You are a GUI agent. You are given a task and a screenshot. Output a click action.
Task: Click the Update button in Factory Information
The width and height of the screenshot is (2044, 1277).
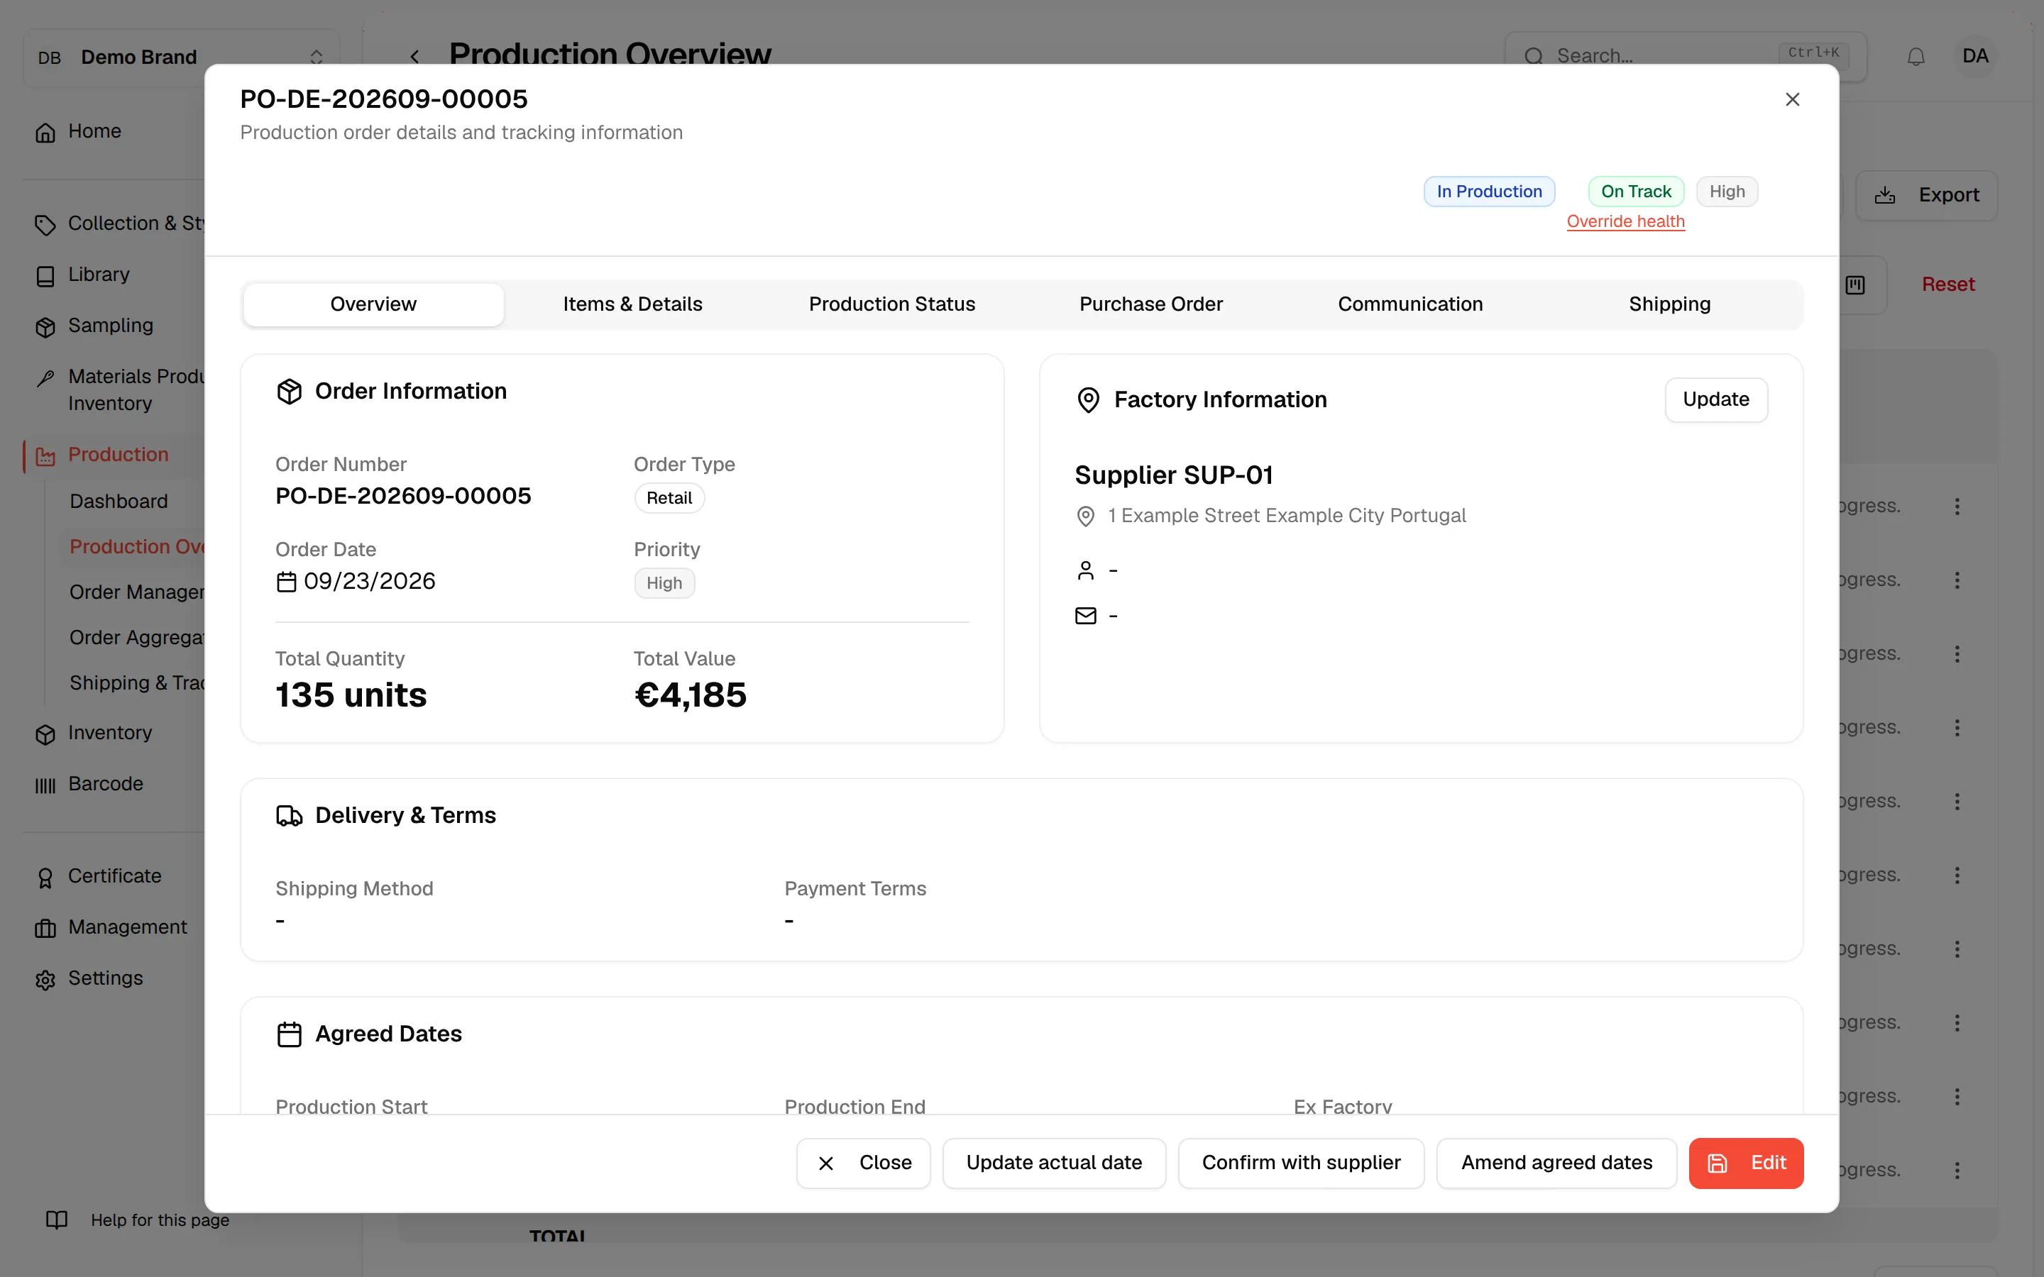coord(1715,399)
